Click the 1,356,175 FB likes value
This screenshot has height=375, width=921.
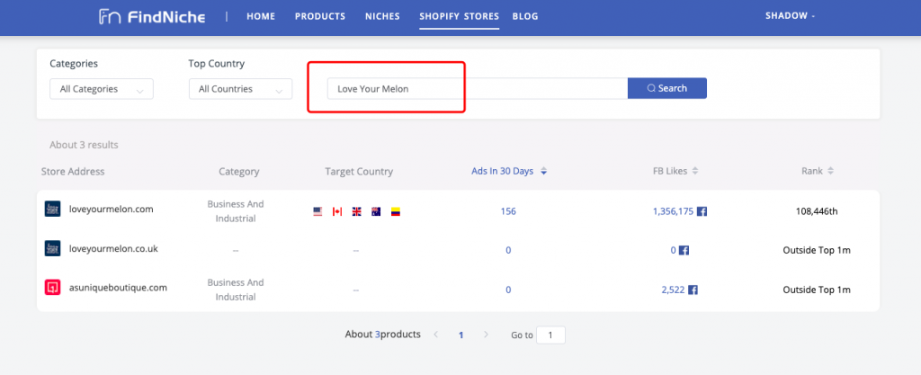pyautogui.click(x=673, y=211)
